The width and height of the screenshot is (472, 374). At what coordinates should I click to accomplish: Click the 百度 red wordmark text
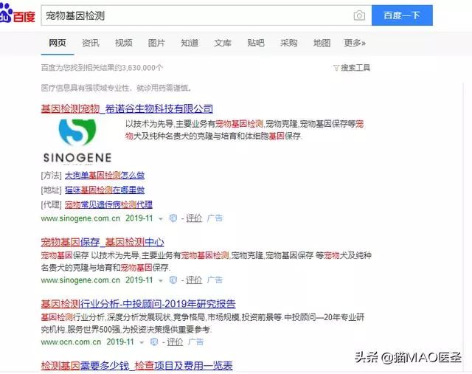pyautogui.click(x=24, y=16)
